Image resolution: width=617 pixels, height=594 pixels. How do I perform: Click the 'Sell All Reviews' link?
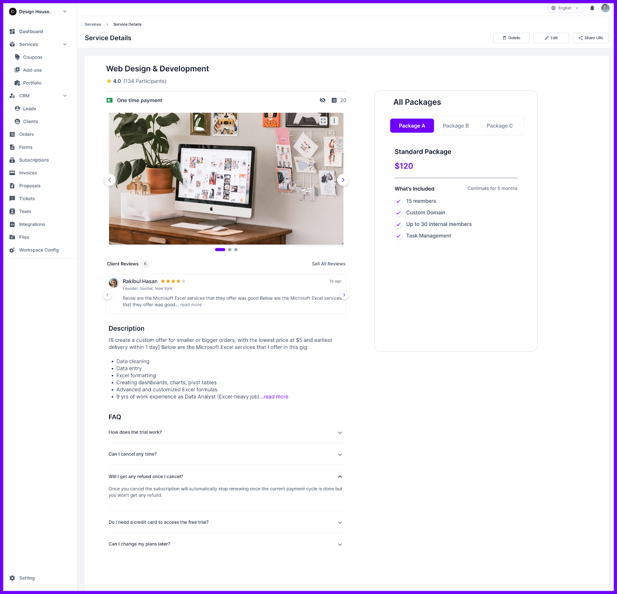[328, 264]
